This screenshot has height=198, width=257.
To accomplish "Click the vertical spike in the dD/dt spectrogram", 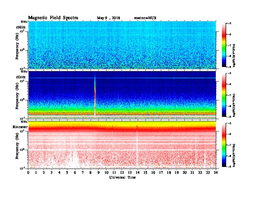I will (x=95, y=96).
